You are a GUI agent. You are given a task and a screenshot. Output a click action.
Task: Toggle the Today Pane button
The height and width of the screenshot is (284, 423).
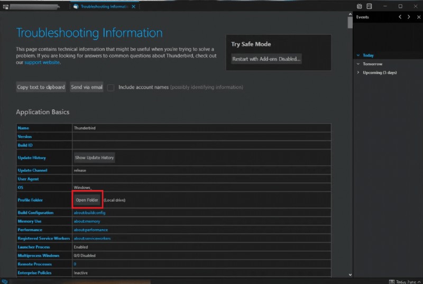(x=405, y=282)
